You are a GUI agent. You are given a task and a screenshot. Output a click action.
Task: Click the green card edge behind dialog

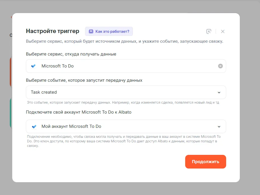tap(11, 112)
